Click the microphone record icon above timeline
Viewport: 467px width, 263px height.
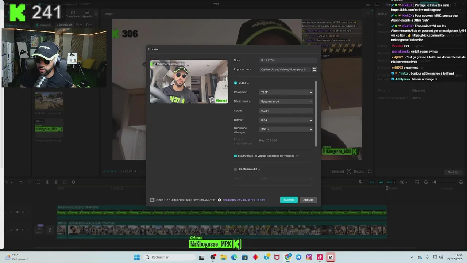coord(360,182)
